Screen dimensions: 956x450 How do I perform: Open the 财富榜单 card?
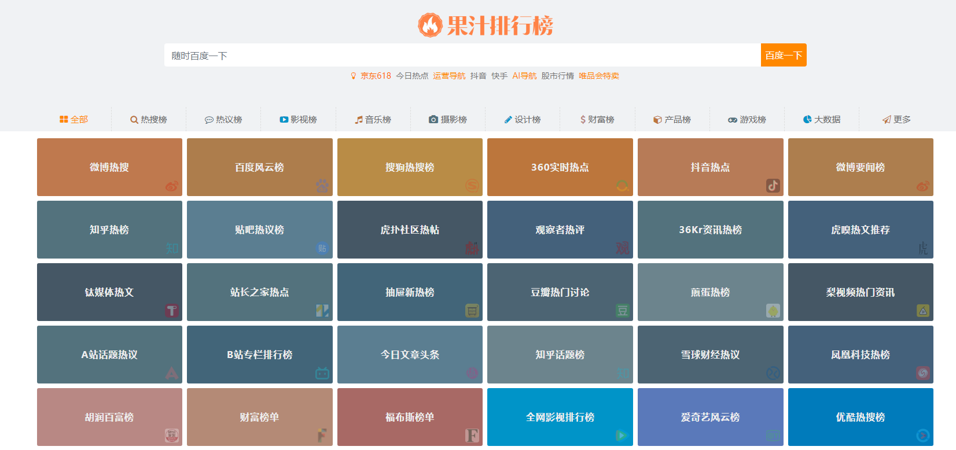point(260,417)
